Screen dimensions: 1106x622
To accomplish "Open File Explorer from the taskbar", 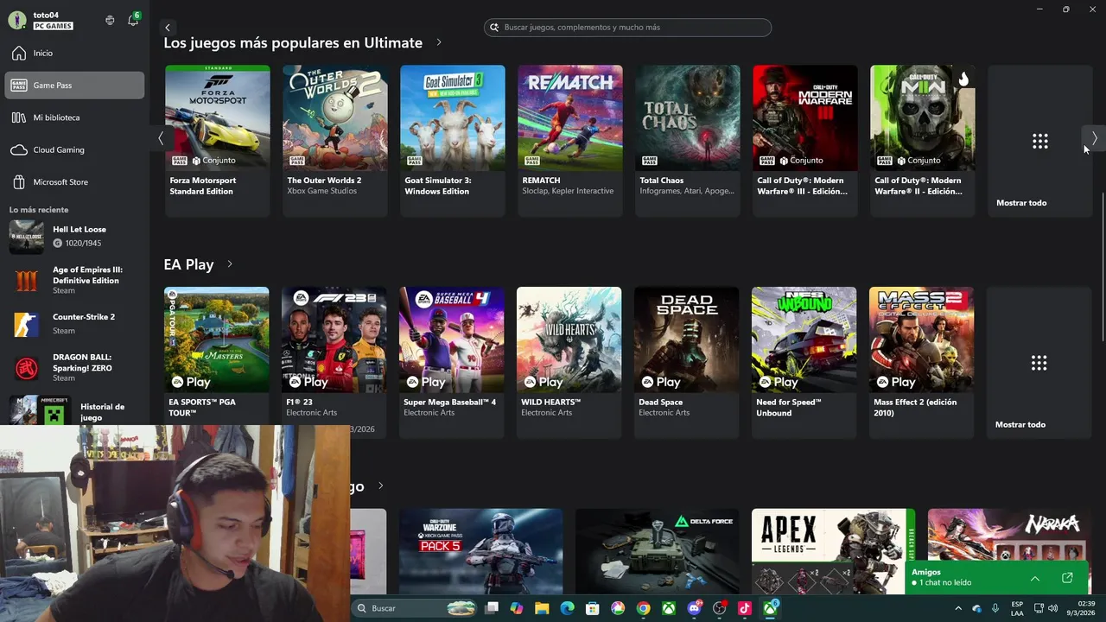I will (542, 608).
